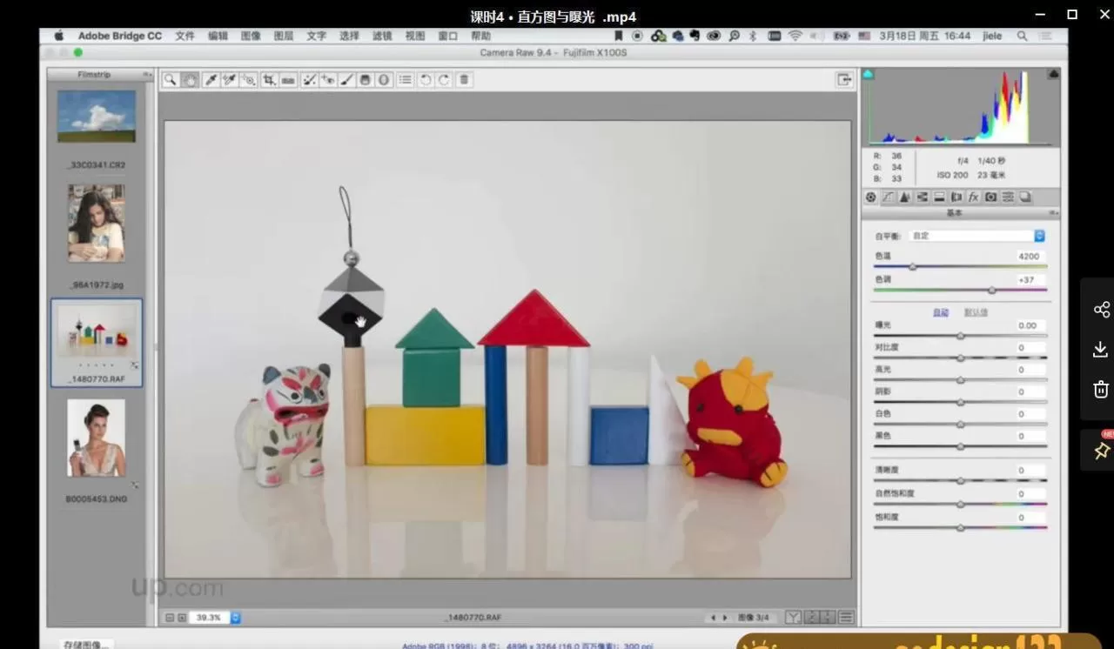Screen dimensions: 1114x649
Task: Select the White Balance eyedropper tool
Action: tap(210, 80)
